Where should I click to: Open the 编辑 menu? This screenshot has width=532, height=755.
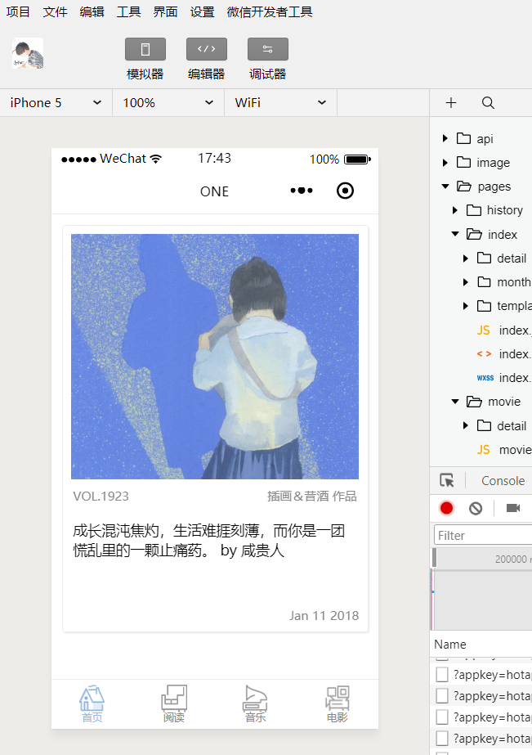[92, 11]
